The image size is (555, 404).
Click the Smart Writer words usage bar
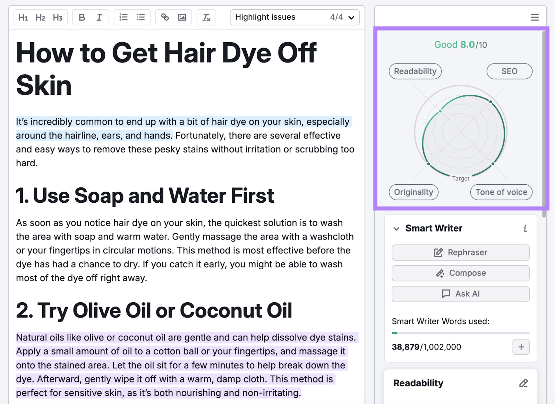(460, 333)
